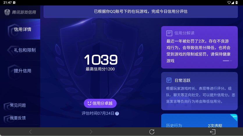
Task: Click the 21:47 clock in the status bar
Action: 8,3
